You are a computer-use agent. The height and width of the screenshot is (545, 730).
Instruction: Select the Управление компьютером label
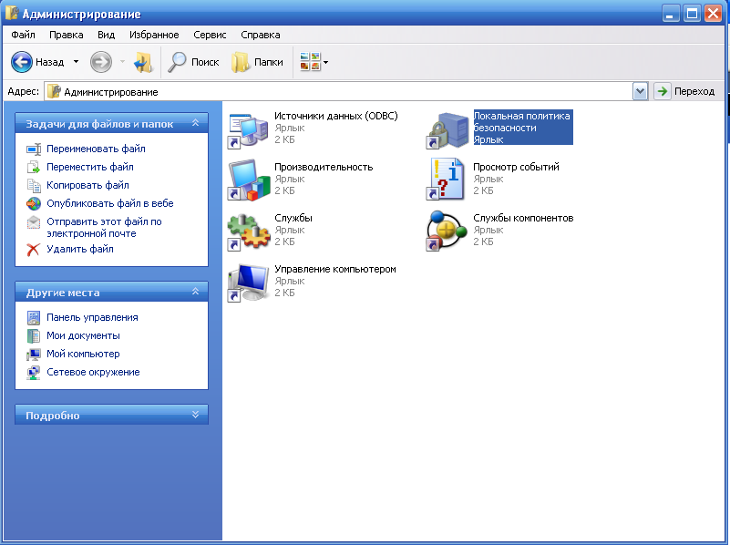[335, 269]
